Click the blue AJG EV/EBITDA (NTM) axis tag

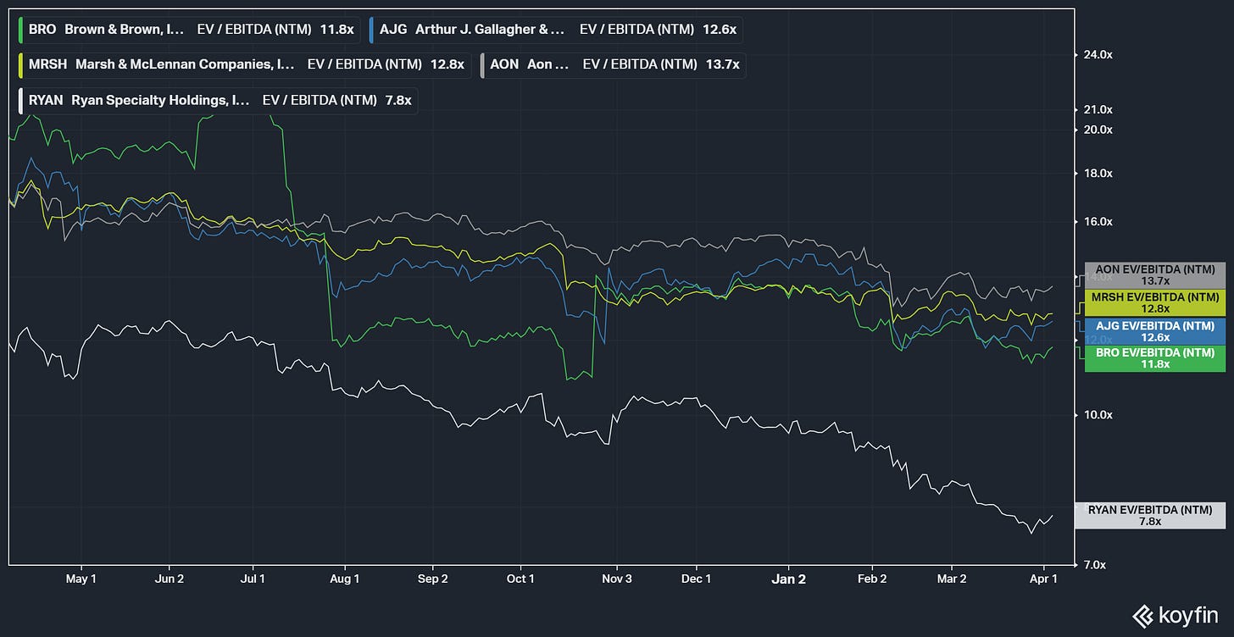(1154, 331)
